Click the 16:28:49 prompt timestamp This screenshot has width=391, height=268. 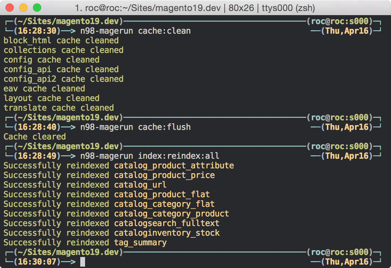click(37, 156)
